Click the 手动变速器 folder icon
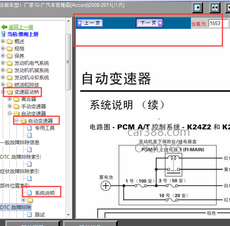The width and height of the screenshot is (230, 226). tap(16, 106)
